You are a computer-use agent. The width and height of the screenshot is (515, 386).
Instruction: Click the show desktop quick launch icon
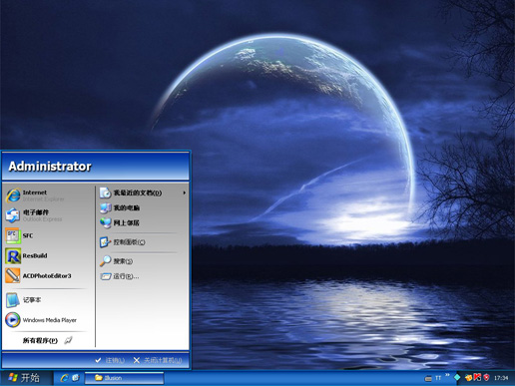tap(76, 378)
